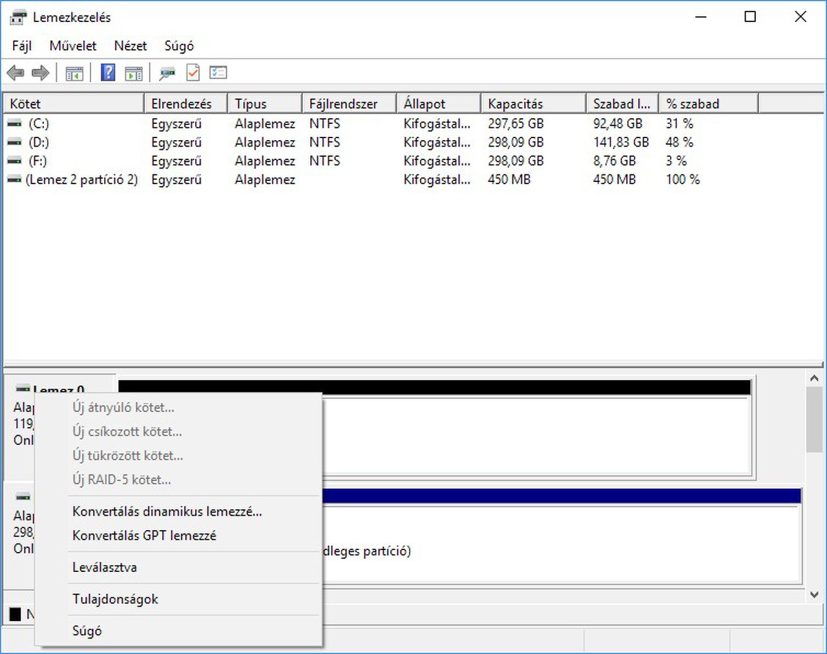This screenshot has height=654, width=827.
Task: Select the blue-headed partition on the second disk
Action: click(561, 536)
